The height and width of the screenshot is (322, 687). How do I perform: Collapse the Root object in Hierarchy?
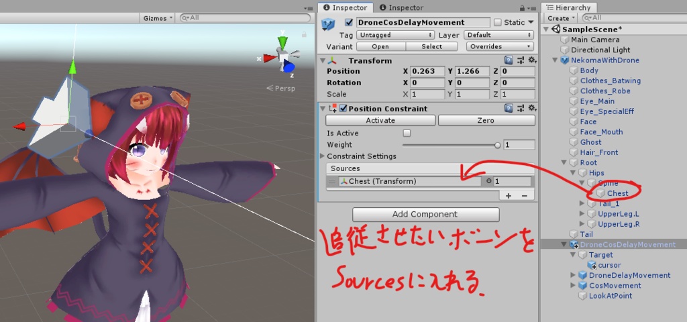click(x=564, y=162)
